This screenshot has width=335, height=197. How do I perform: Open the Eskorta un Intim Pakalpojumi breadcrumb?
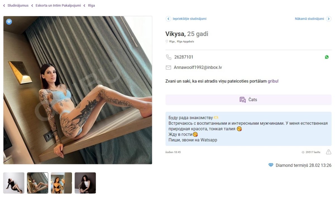[x=58, y=6]
